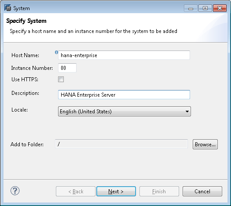
Task: Maximize the System dialog window
Action: point(205,8)
